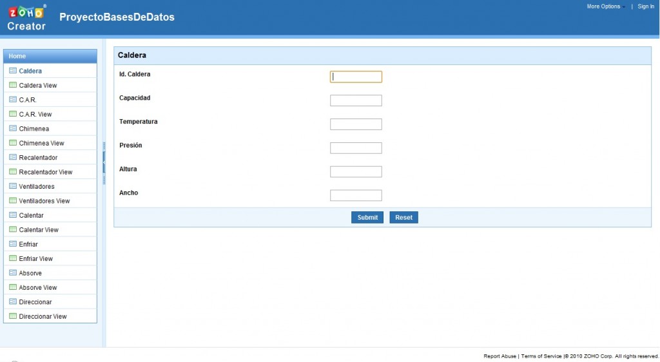Click the Ancho input field
This screenshot has height=362, width=660.
(x=356, y=195)
